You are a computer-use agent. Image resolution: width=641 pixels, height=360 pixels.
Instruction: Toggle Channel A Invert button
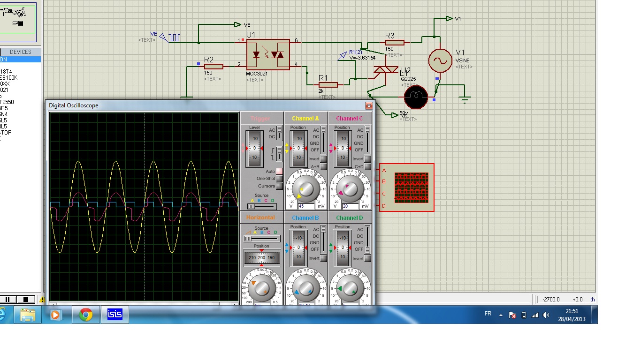pos(323,159)
